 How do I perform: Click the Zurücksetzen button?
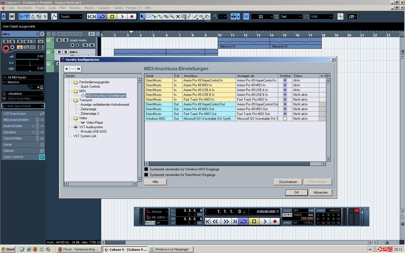(288, 182)
